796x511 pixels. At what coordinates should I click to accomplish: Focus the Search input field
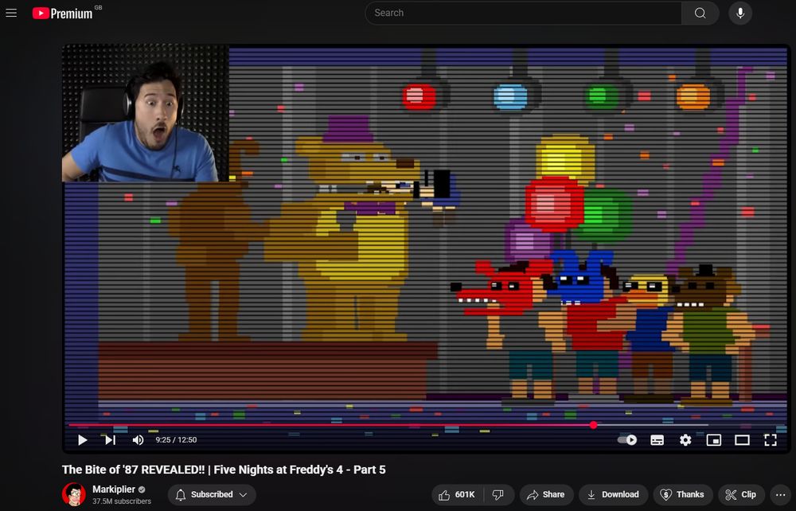point(524,14)
